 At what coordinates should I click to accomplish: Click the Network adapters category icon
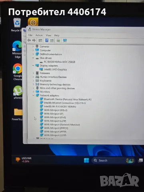click(38, 95)
